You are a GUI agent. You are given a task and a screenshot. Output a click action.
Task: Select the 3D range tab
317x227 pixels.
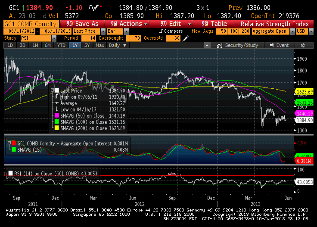(x=22, y=45)
